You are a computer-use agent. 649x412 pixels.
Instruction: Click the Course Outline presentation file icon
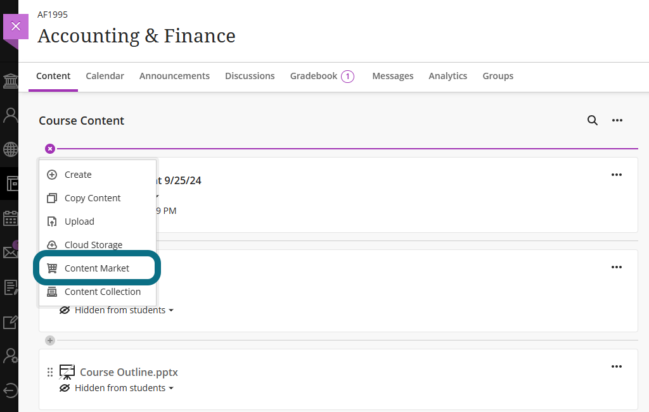coord(67,372)
